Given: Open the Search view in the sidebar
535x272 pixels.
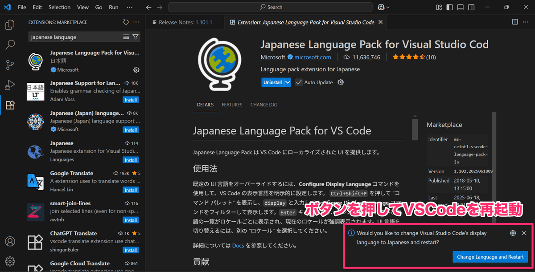Looking at the screenshot, I should (x=9, y=45).
